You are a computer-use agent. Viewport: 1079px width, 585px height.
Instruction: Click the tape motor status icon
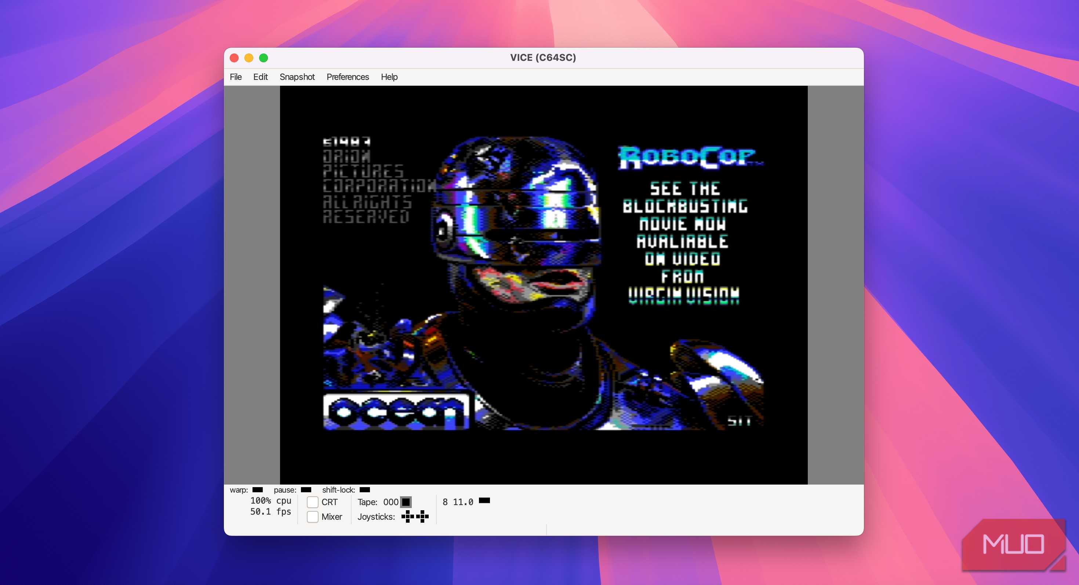coord(406,502)
